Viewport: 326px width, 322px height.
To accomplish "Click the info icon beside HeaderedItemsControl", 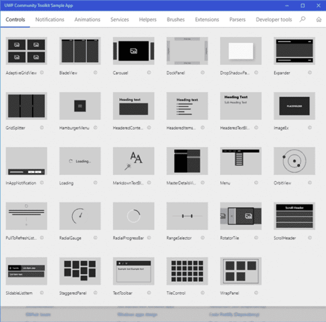I will 203,128.
